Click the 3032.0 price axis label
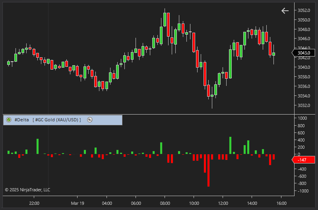318x210 pixels. [x=304, y=105]
